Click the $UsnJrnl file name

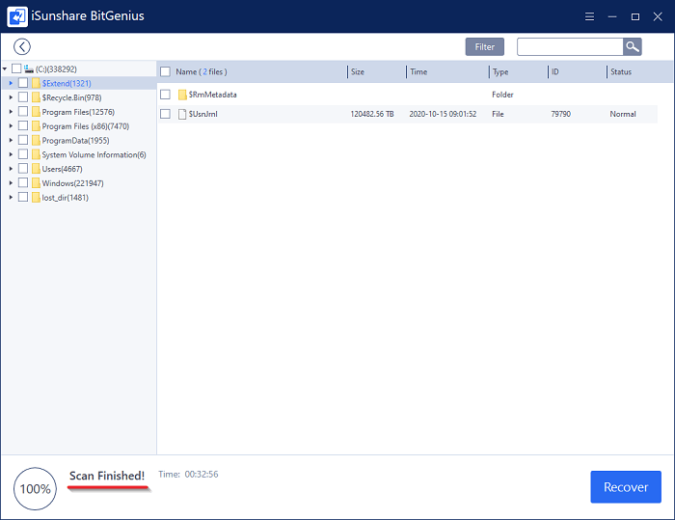202,114
